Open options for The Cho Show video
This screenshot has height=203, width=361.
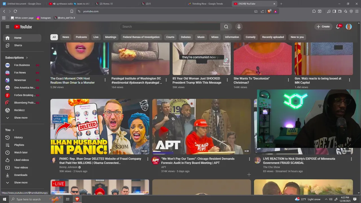[x=351, y=159]
